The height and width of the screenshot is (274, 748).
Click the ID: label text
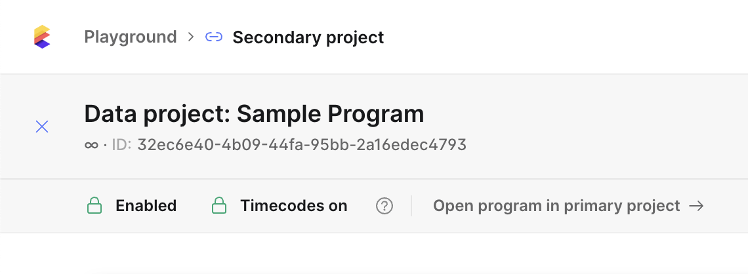[121, 144]
